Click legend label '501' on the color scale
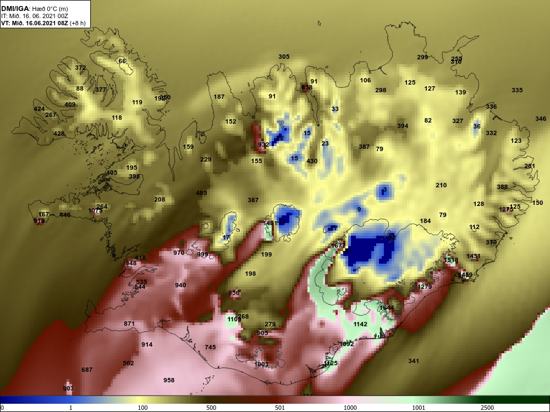Viewport: 550px width, 412px height. (280, 408)
